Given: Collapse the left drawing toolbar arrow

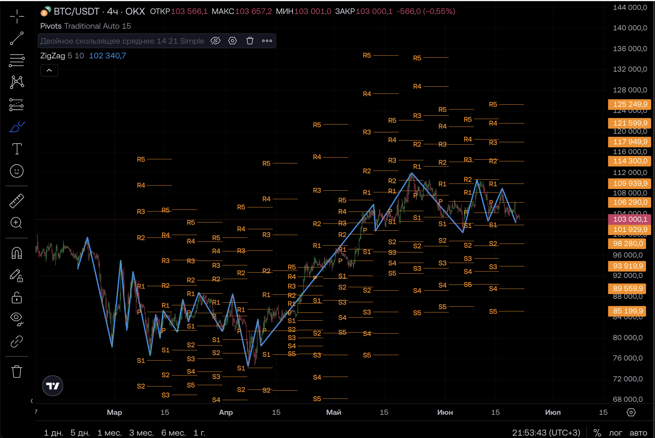Looking at the screenshot, I should pyautogui.click(x=32, y=401).
